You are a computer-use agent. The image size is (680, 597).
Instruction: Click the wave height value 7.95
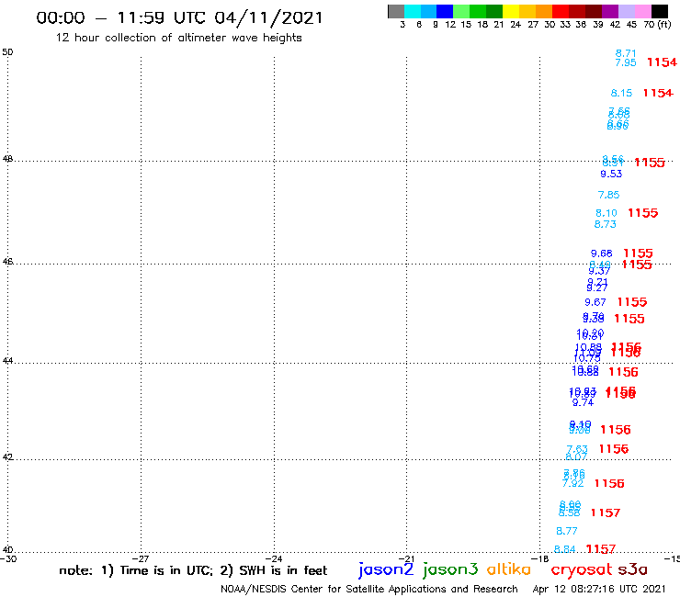tap(626, 62)
